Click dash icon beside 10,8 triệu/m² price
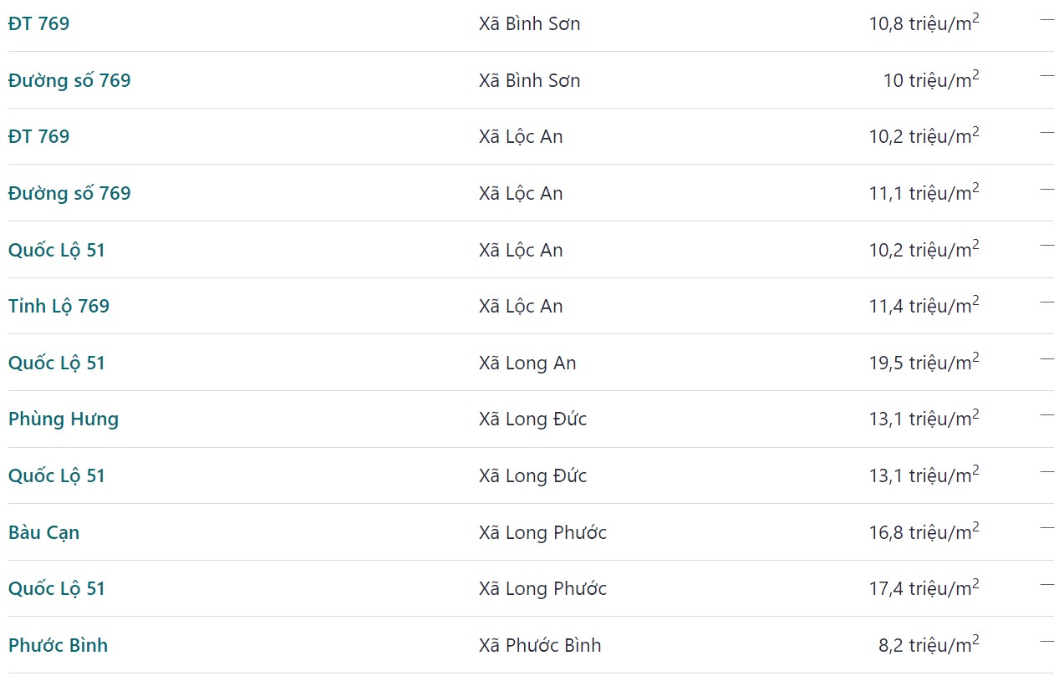This screenshot has width=1059, height=676. (x=1047, y=19)
